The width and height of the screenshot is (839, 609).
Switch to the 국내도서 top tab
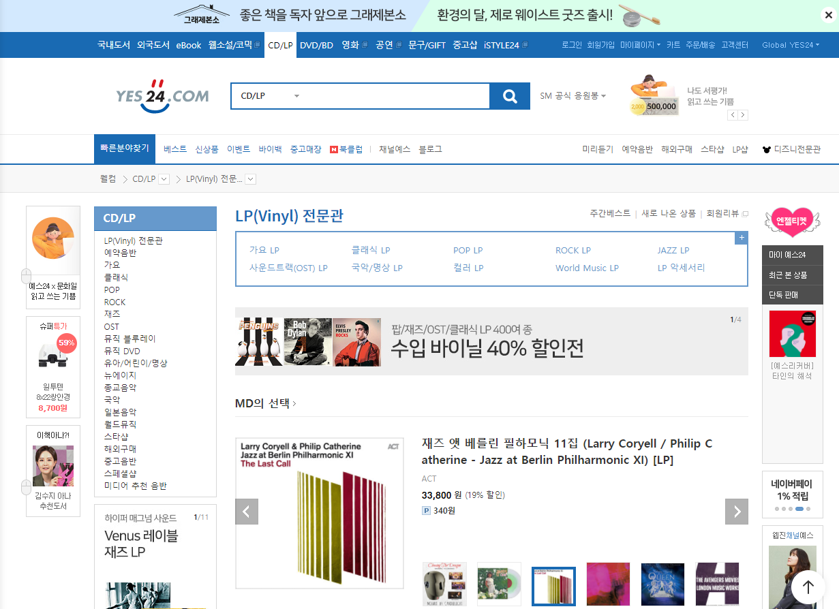pyautogui.click(x=113, y=45)
